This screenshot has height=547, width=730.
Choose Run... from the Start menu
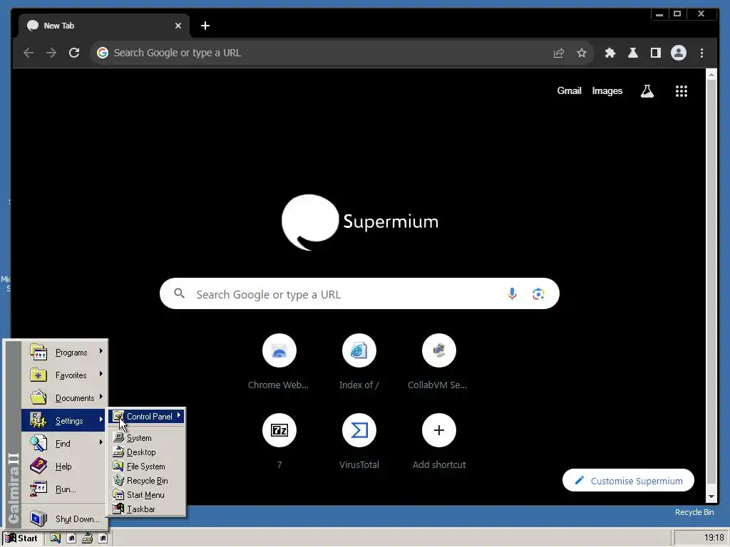[x=64, y=489]
